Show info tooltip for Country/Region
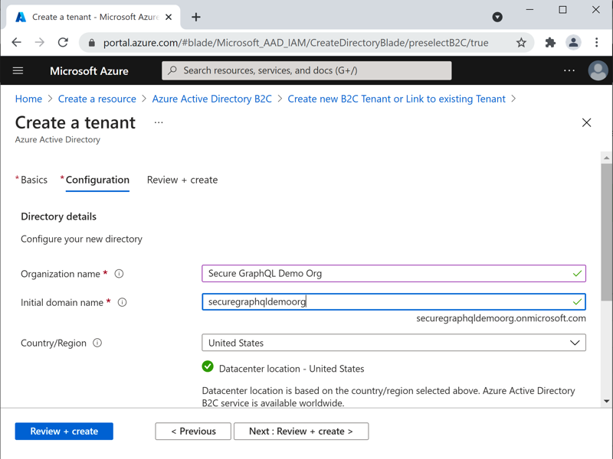 (97, 343)
